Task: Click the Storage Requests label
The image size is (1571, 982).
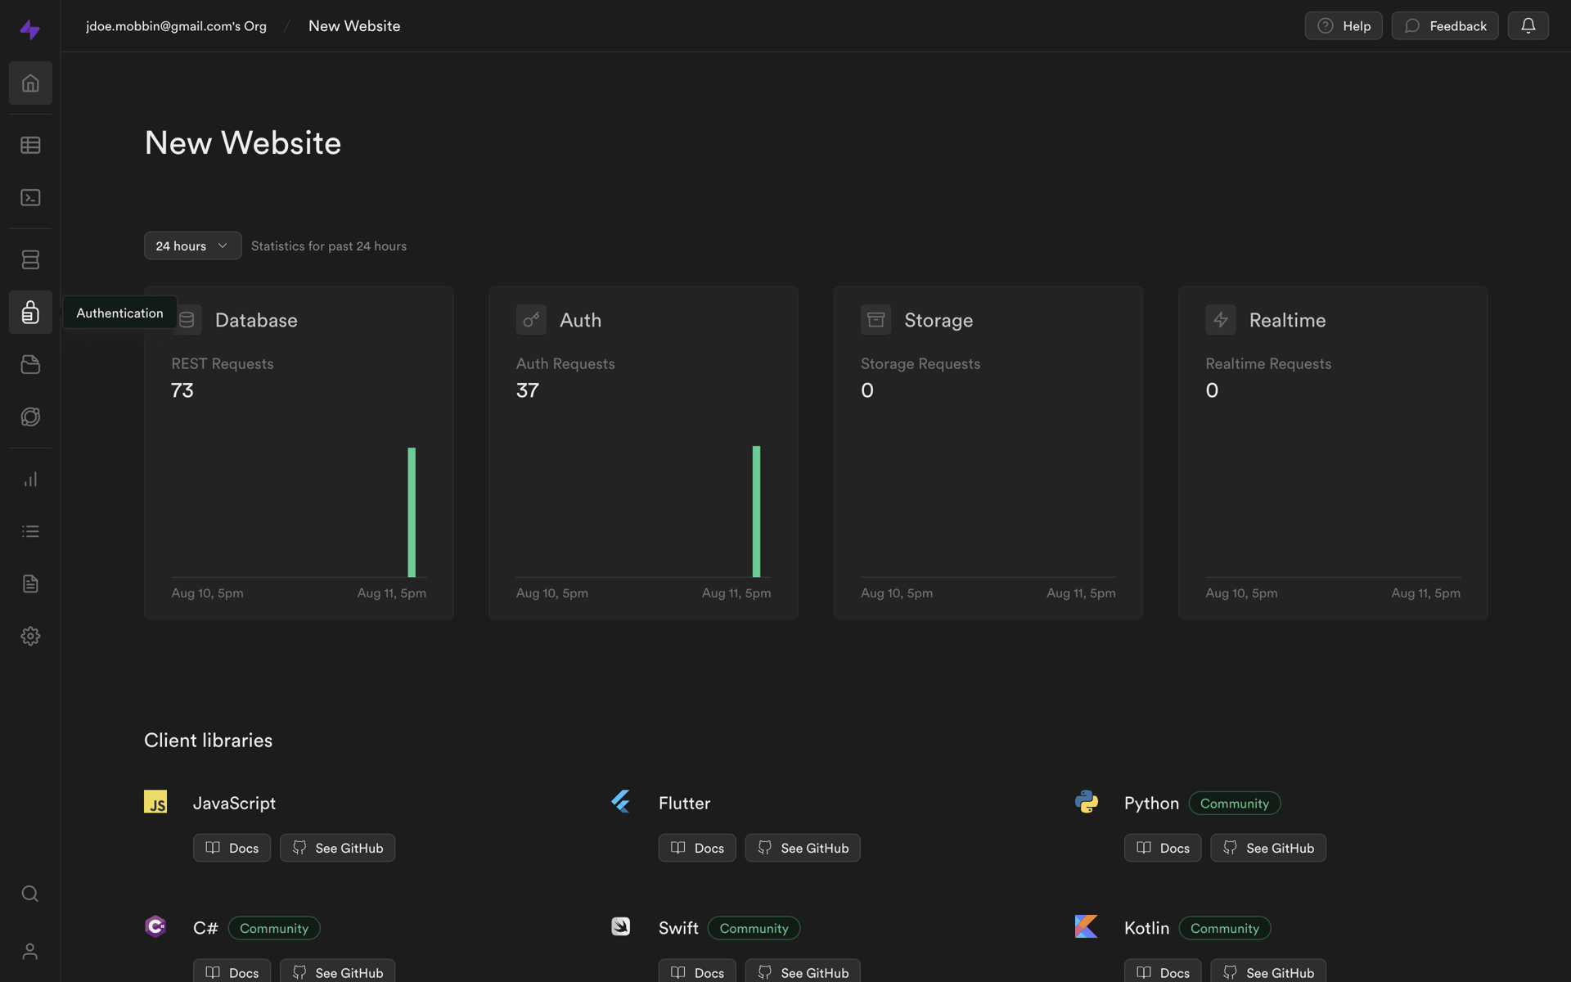Action: coord(921,363)
